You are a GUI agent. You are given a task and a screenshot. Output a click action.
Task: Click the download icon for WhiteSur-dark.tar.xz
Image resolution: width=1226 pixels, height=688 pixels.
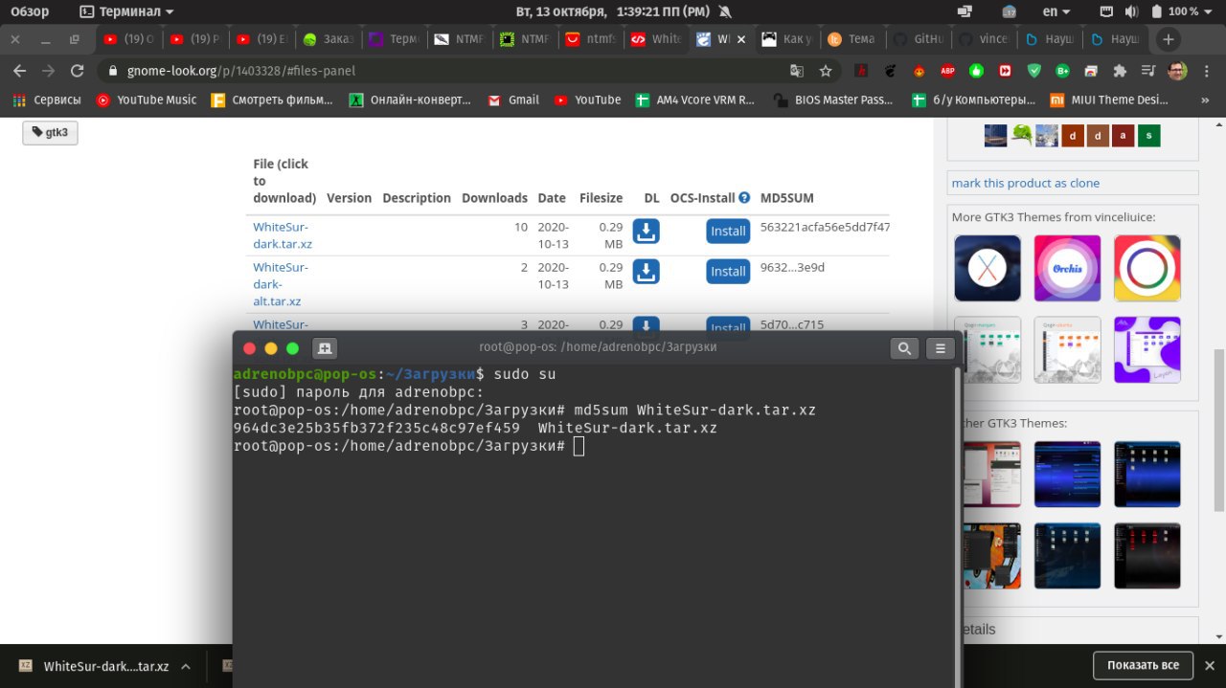(x=647, y=232)
